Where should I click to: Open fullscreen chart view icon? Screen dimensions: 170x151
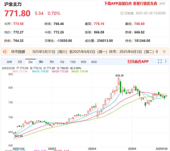160,61
